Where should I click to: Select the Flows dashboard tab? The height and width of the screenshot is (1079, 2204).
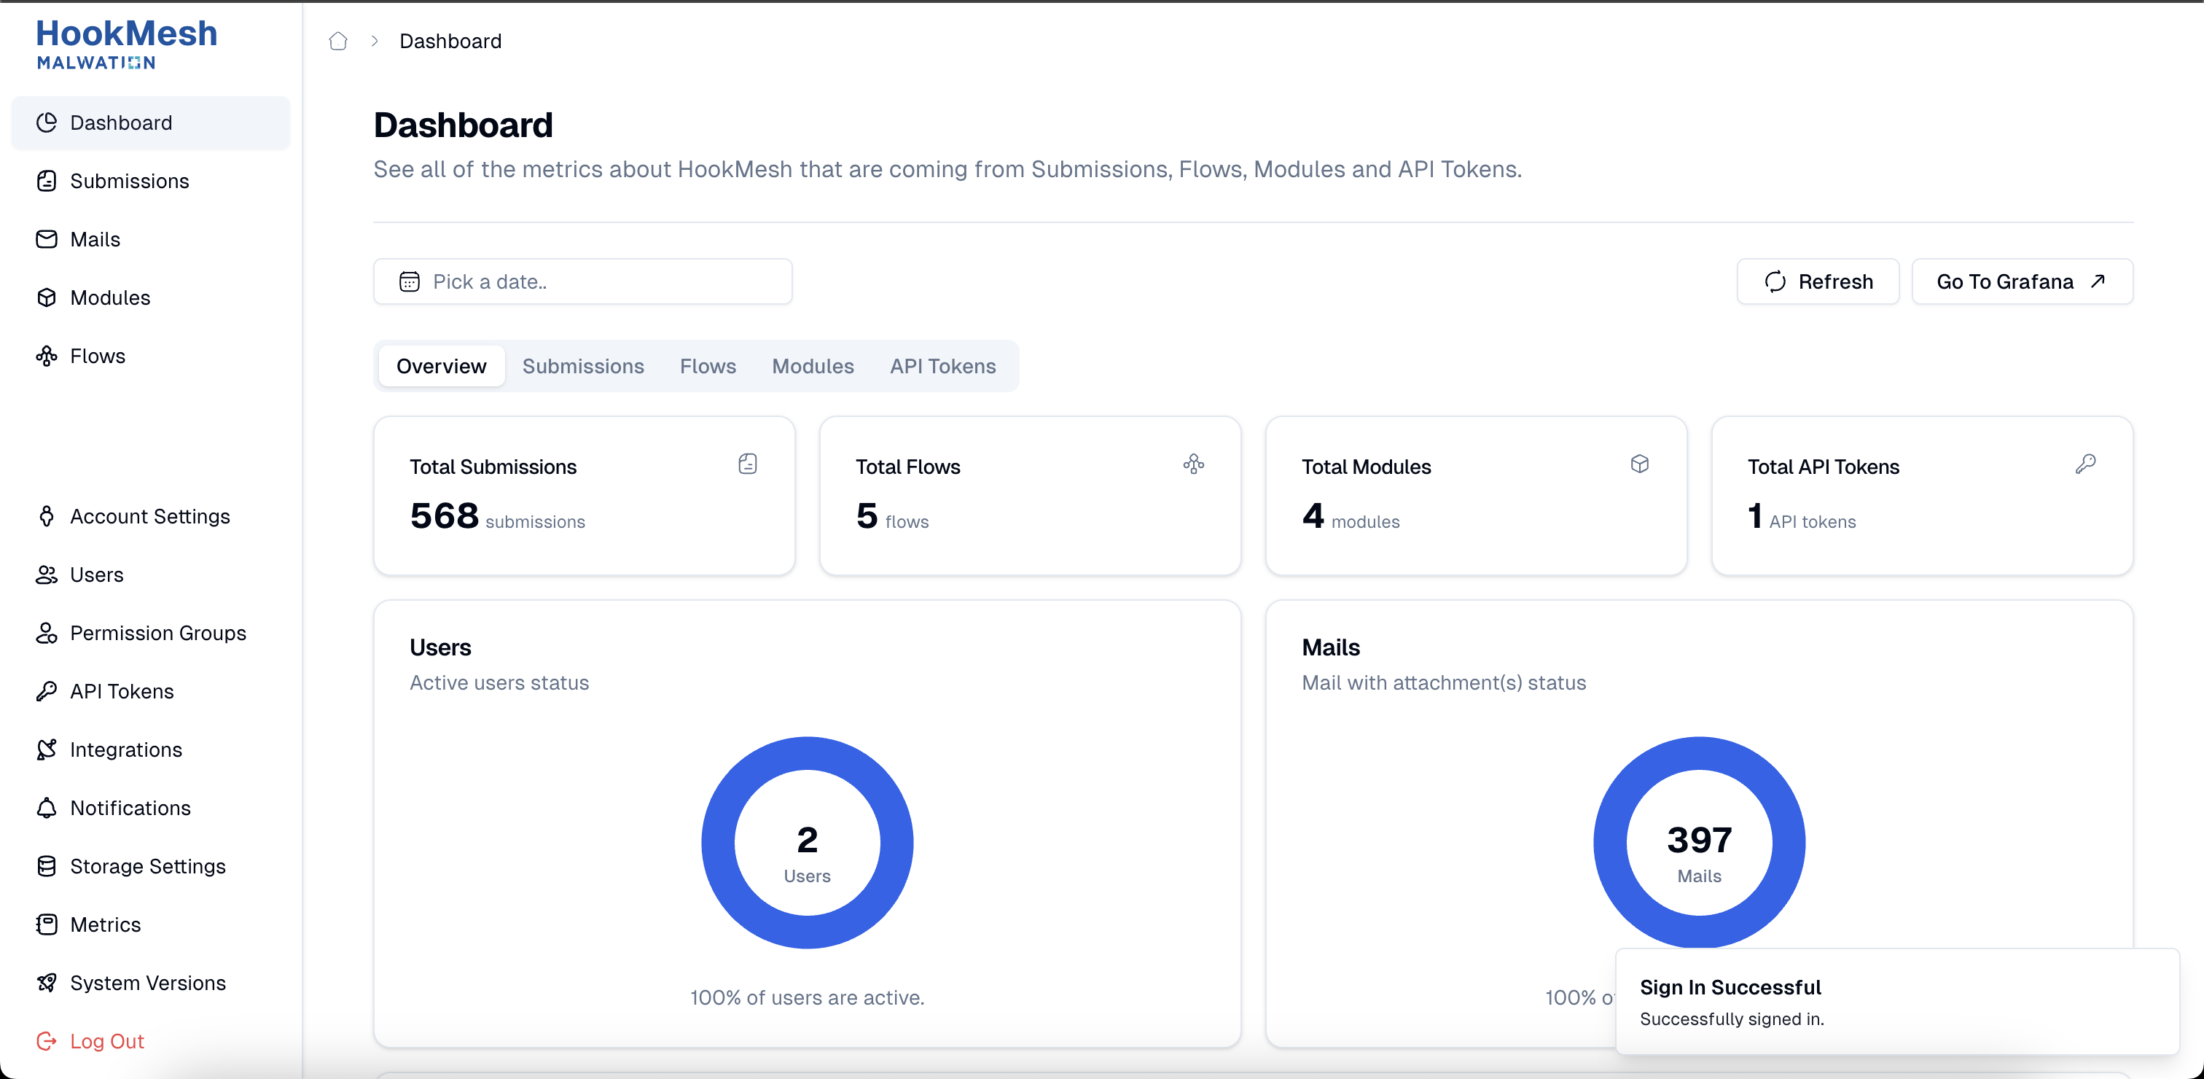coord(708,366)
